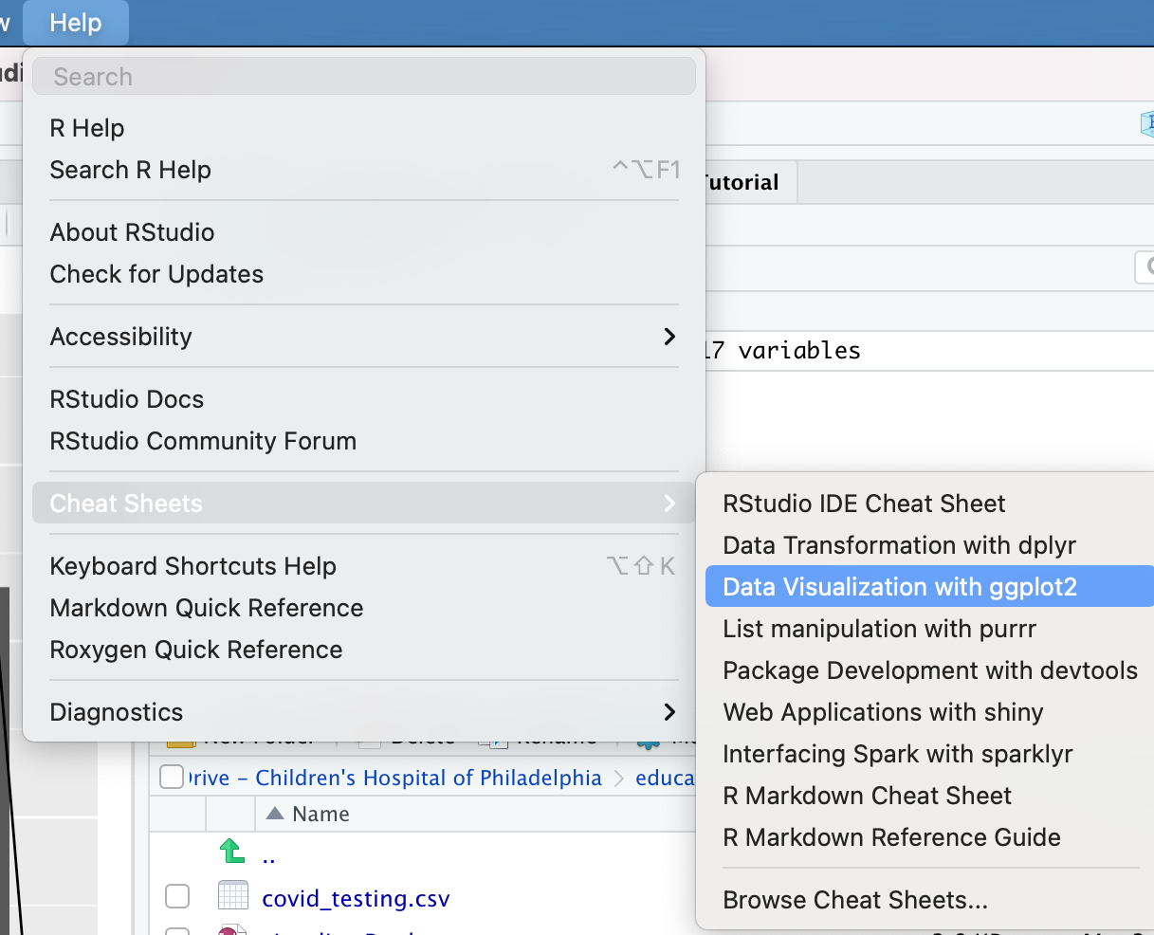1154x935 pixels.
Task: Click the covid_testing.csv spreadsheet file icon
Action: point(232,896)
